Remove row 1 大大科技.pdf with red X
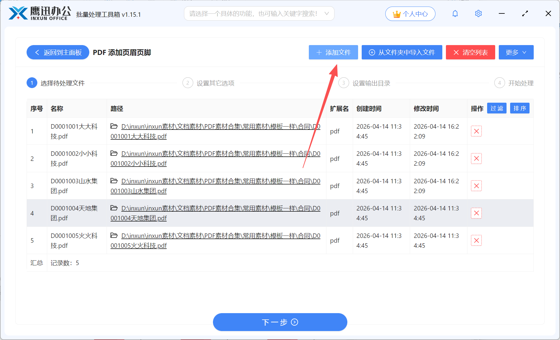Image resolution: width=560 pixels, height=340 pixels. 476,131
